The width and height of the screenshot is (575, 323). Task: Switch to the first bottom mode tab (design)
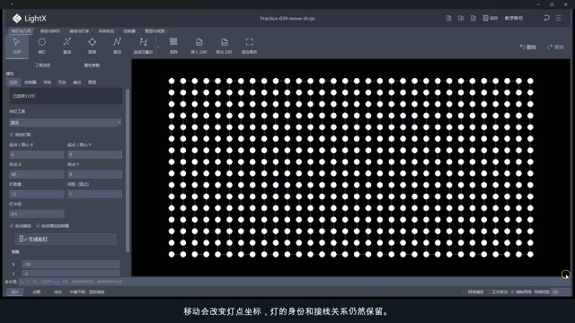[x=15, y=292]
